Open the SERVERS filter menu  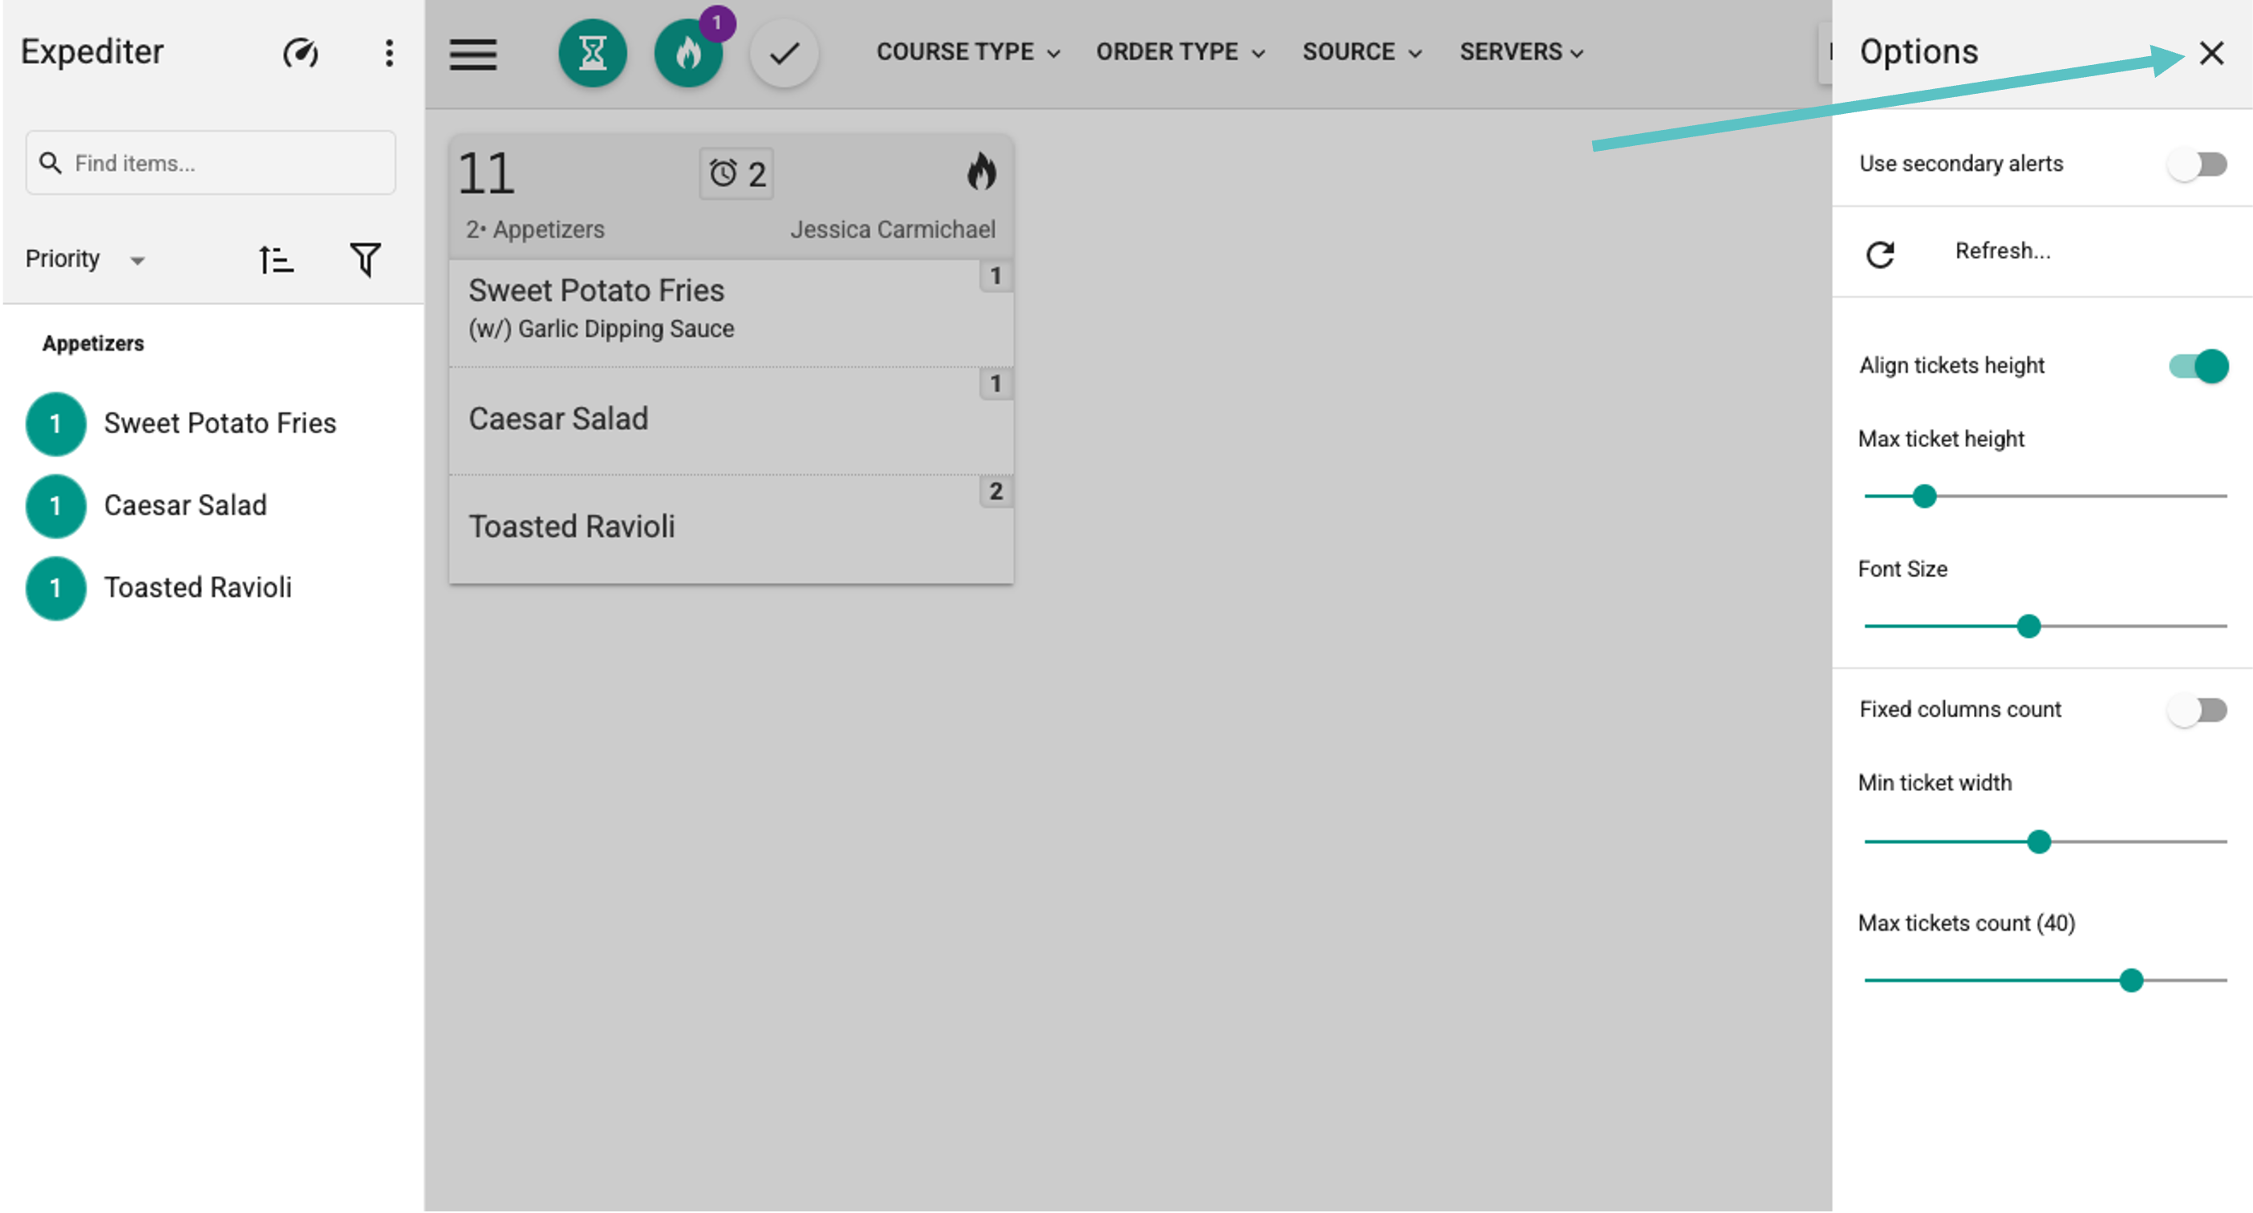(x=1521, y=52)
